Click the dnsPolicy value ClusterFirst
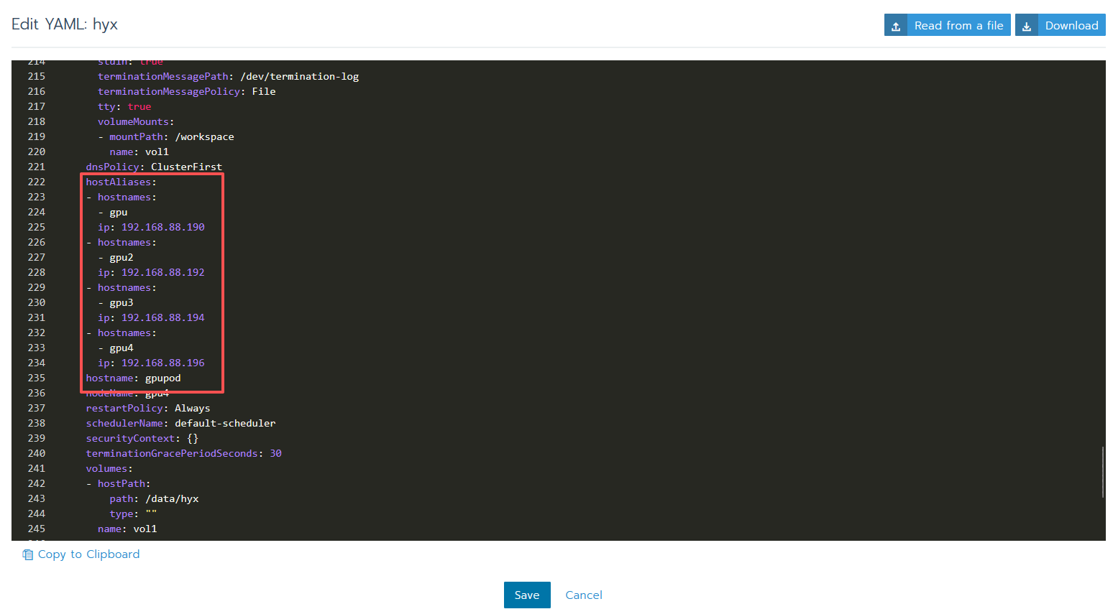Screen dimensions: 1113x609 pos(186,167)
